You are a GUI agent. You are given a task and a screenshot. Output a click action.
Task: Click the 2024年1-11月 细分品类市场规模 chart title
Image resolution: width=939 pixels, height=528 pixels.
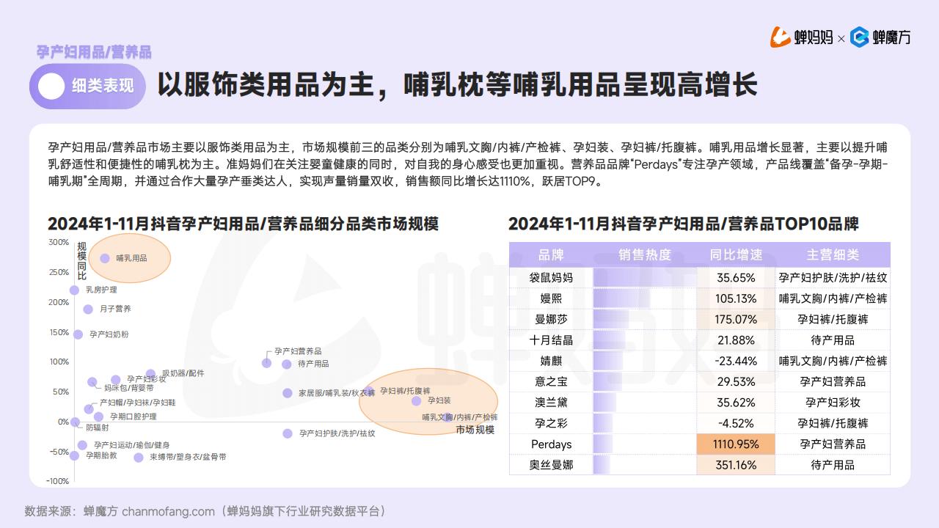(x=243, y=224)
